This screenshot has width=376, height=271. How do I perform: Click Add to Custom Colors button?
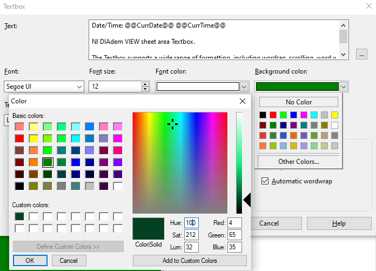[190, 261]
